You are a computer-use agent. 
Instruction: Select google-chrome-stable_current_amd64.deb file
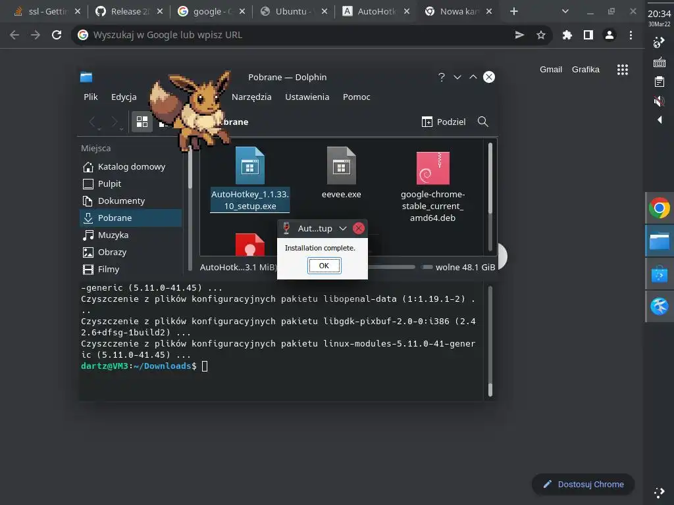point(433,185)
